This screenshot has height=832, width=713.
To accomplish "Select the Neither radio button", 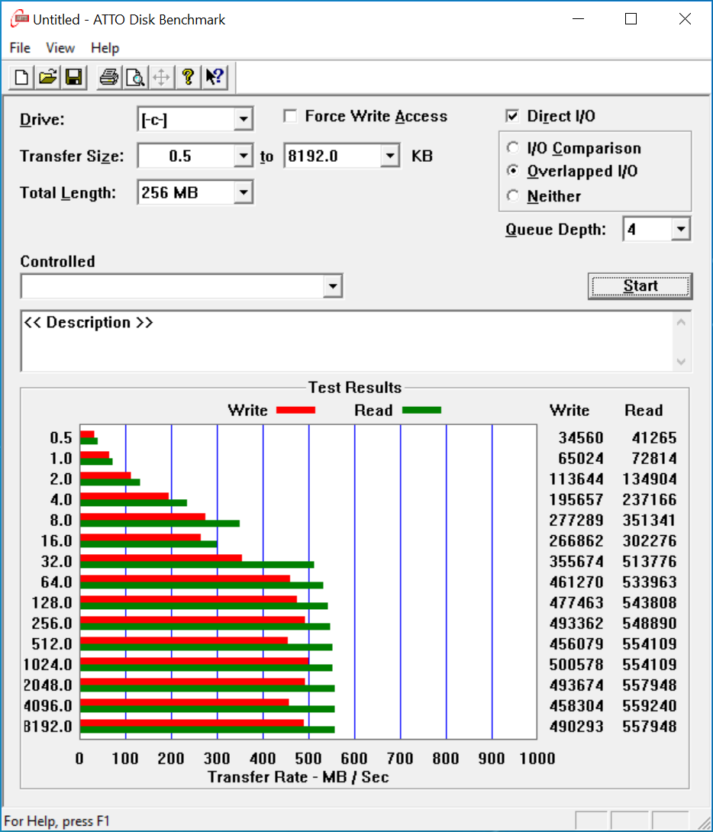I will click(512, 196).
